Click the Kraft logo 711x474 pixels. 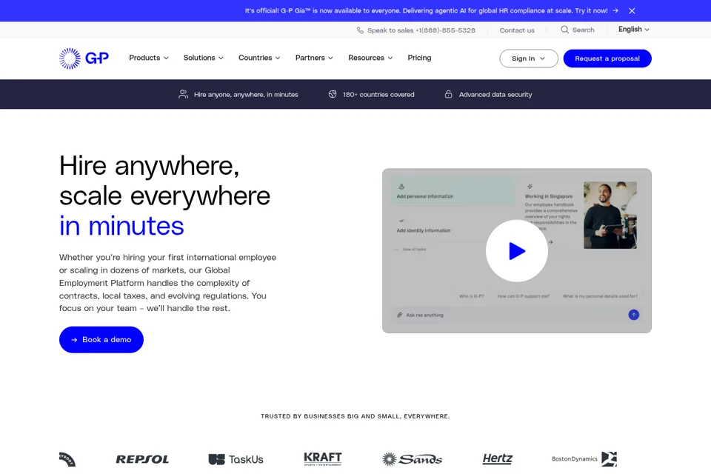[323, 459]
